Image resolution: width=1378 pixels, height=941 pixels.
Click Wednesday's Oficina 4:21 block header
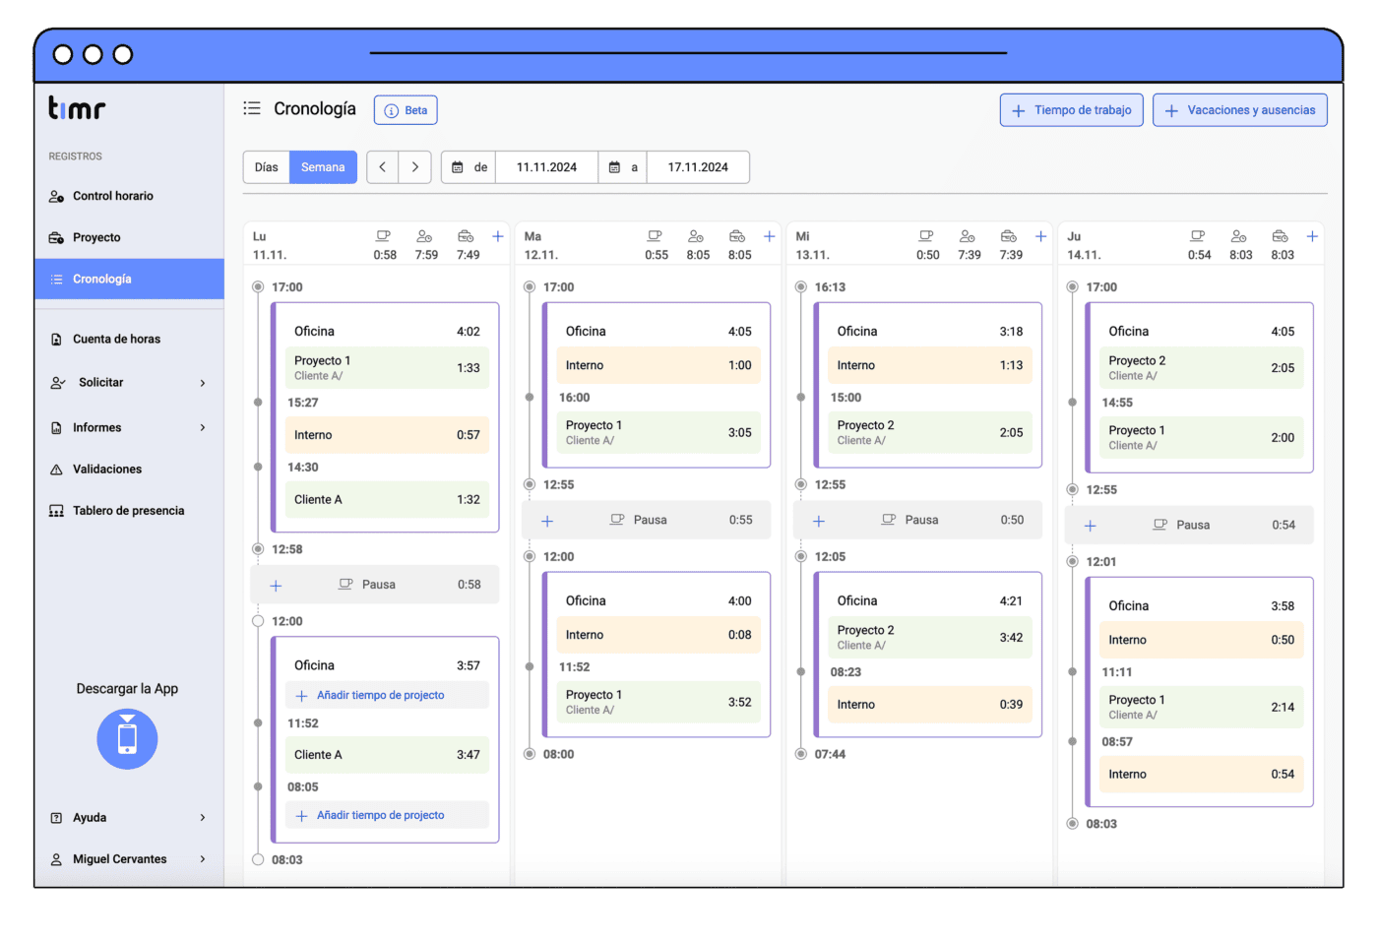coord(930,601)
